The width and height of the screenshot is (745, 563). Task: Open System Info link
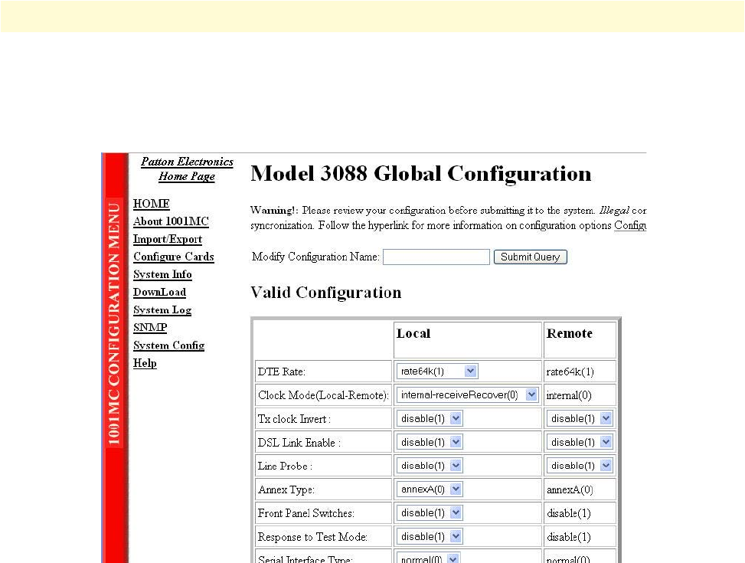pos(162,274)
